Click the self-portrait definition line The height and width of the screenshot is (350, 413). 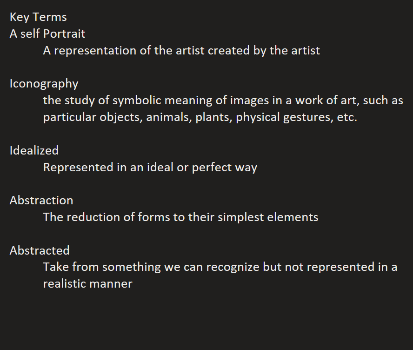[181, 50]
